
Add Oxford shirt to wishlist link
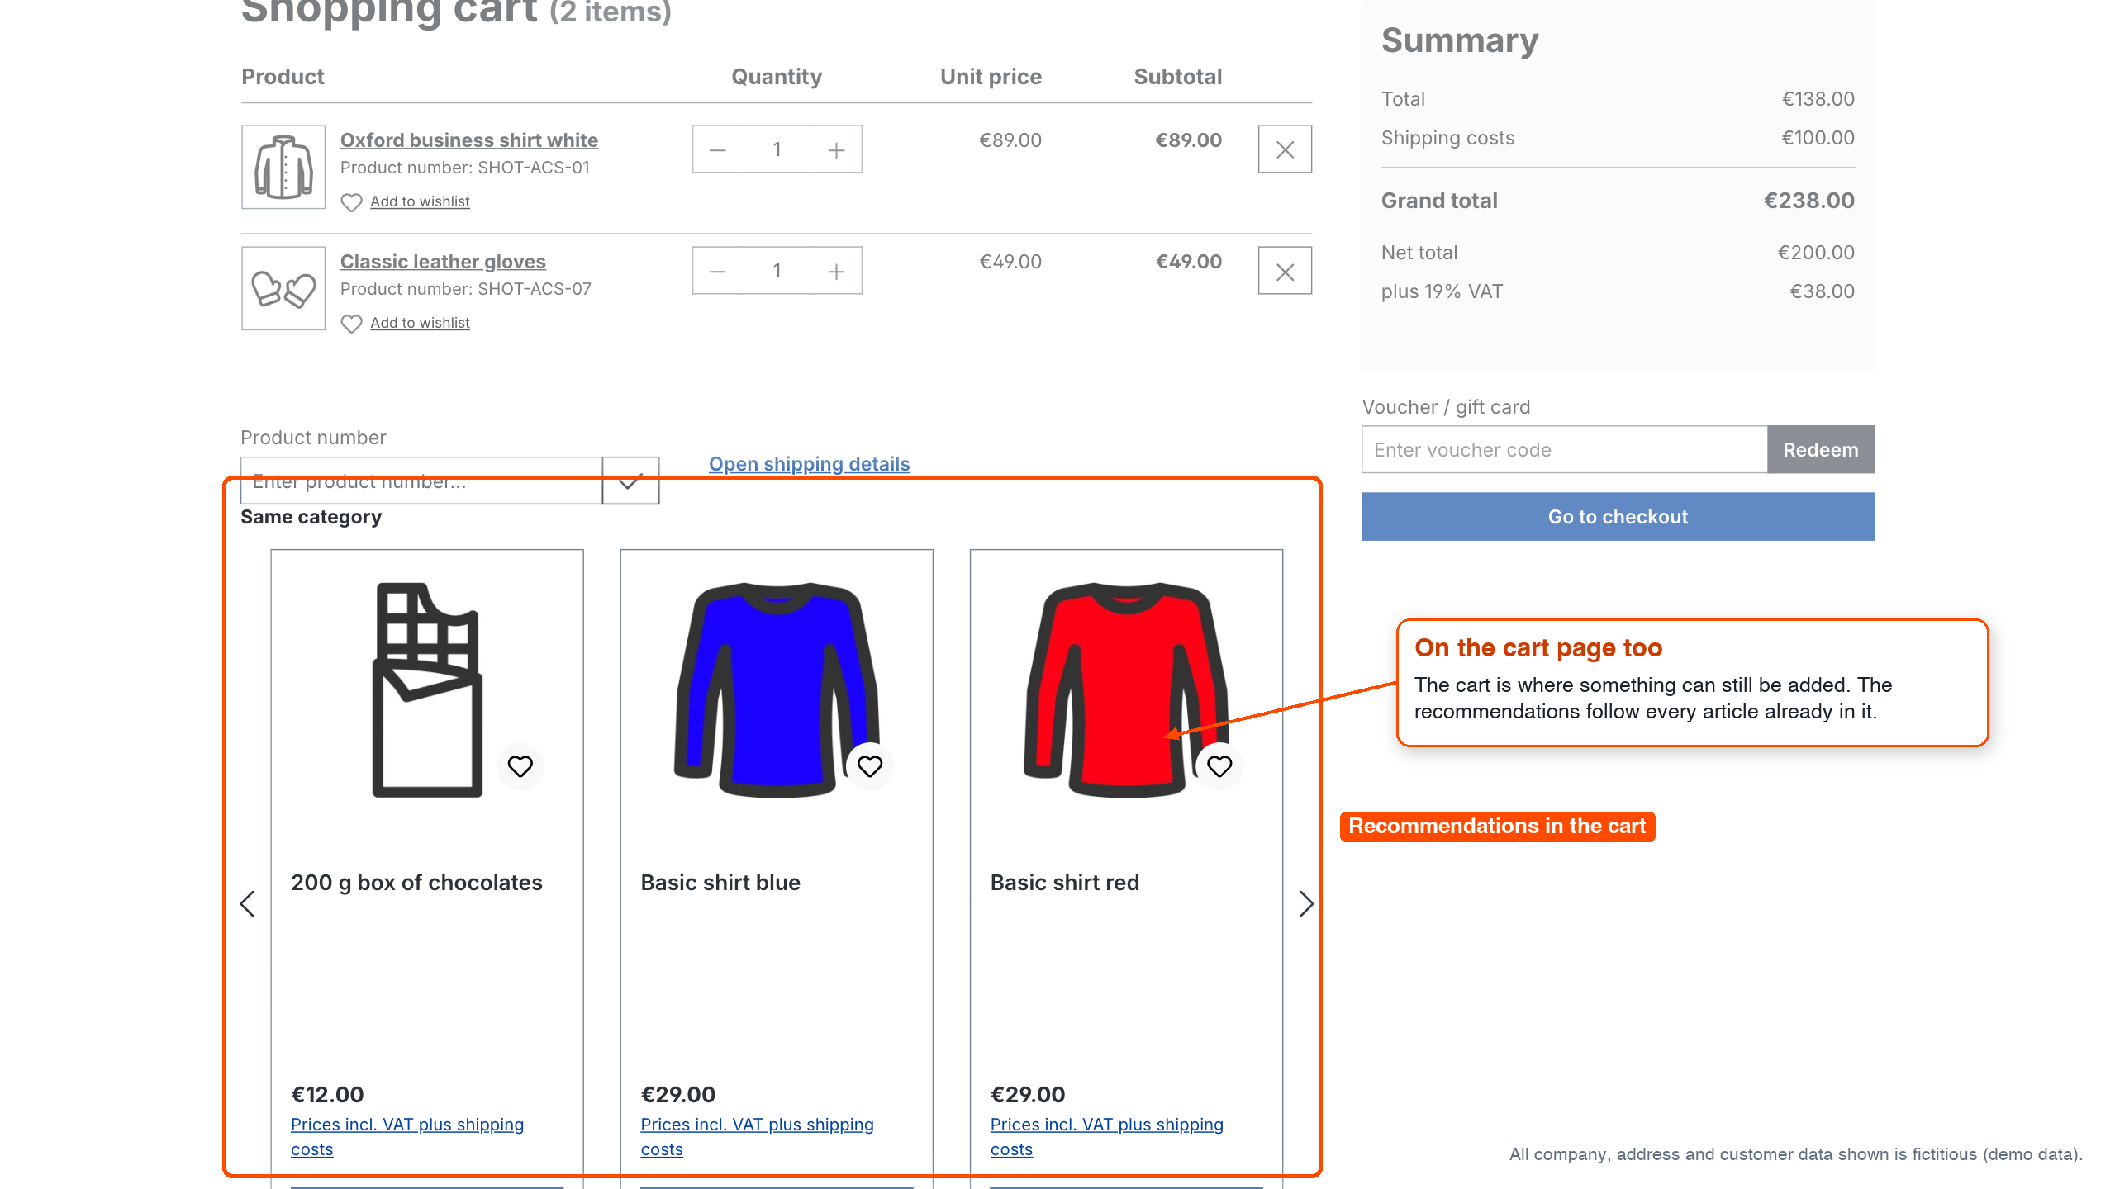point(420,201)
